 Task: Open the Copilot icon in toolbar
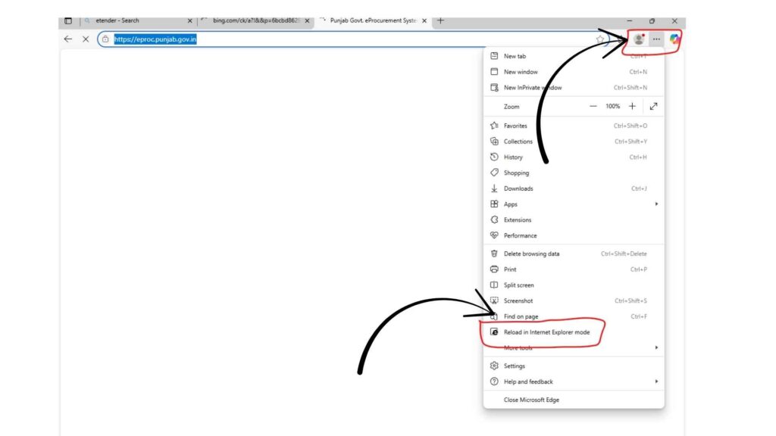(674, 39)
